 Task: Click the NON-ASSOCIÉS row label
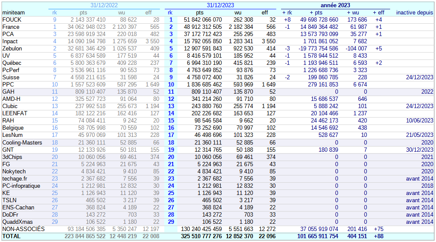pos(23,229)
